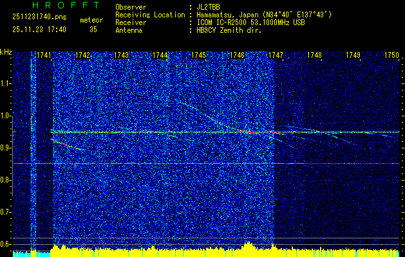Select the observer callsign JL2TBB

tap(210, 7)
